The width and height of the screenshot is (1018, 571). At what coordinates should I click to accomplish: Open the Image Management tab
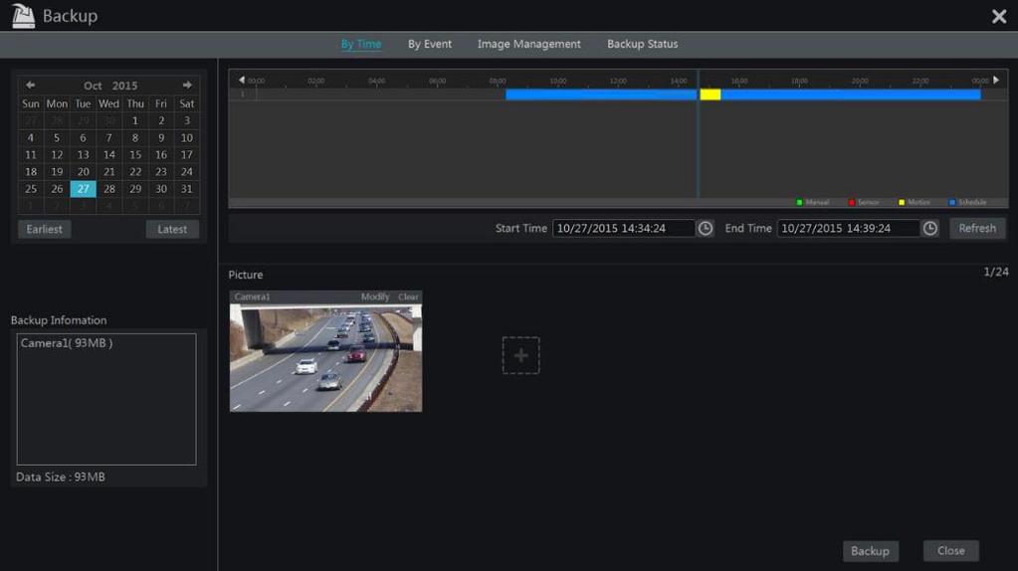point(529,44)
